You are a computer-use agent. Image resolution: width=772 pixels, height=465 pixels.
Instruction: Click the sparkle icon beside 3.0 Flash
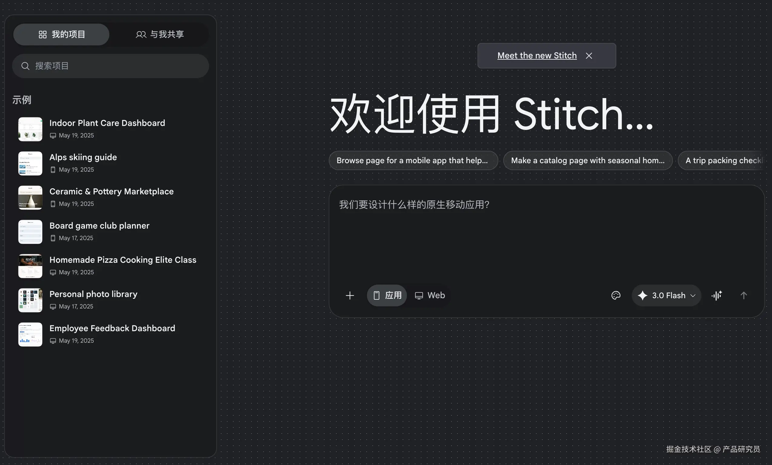642,295
